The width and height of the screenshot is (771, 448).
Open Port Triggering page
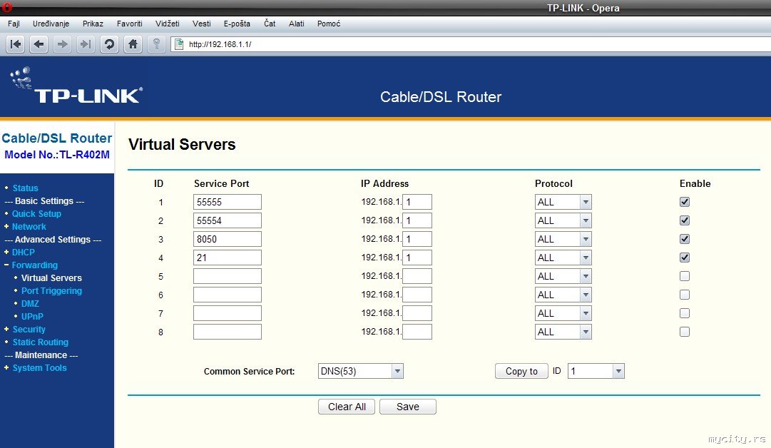[51, 290]
